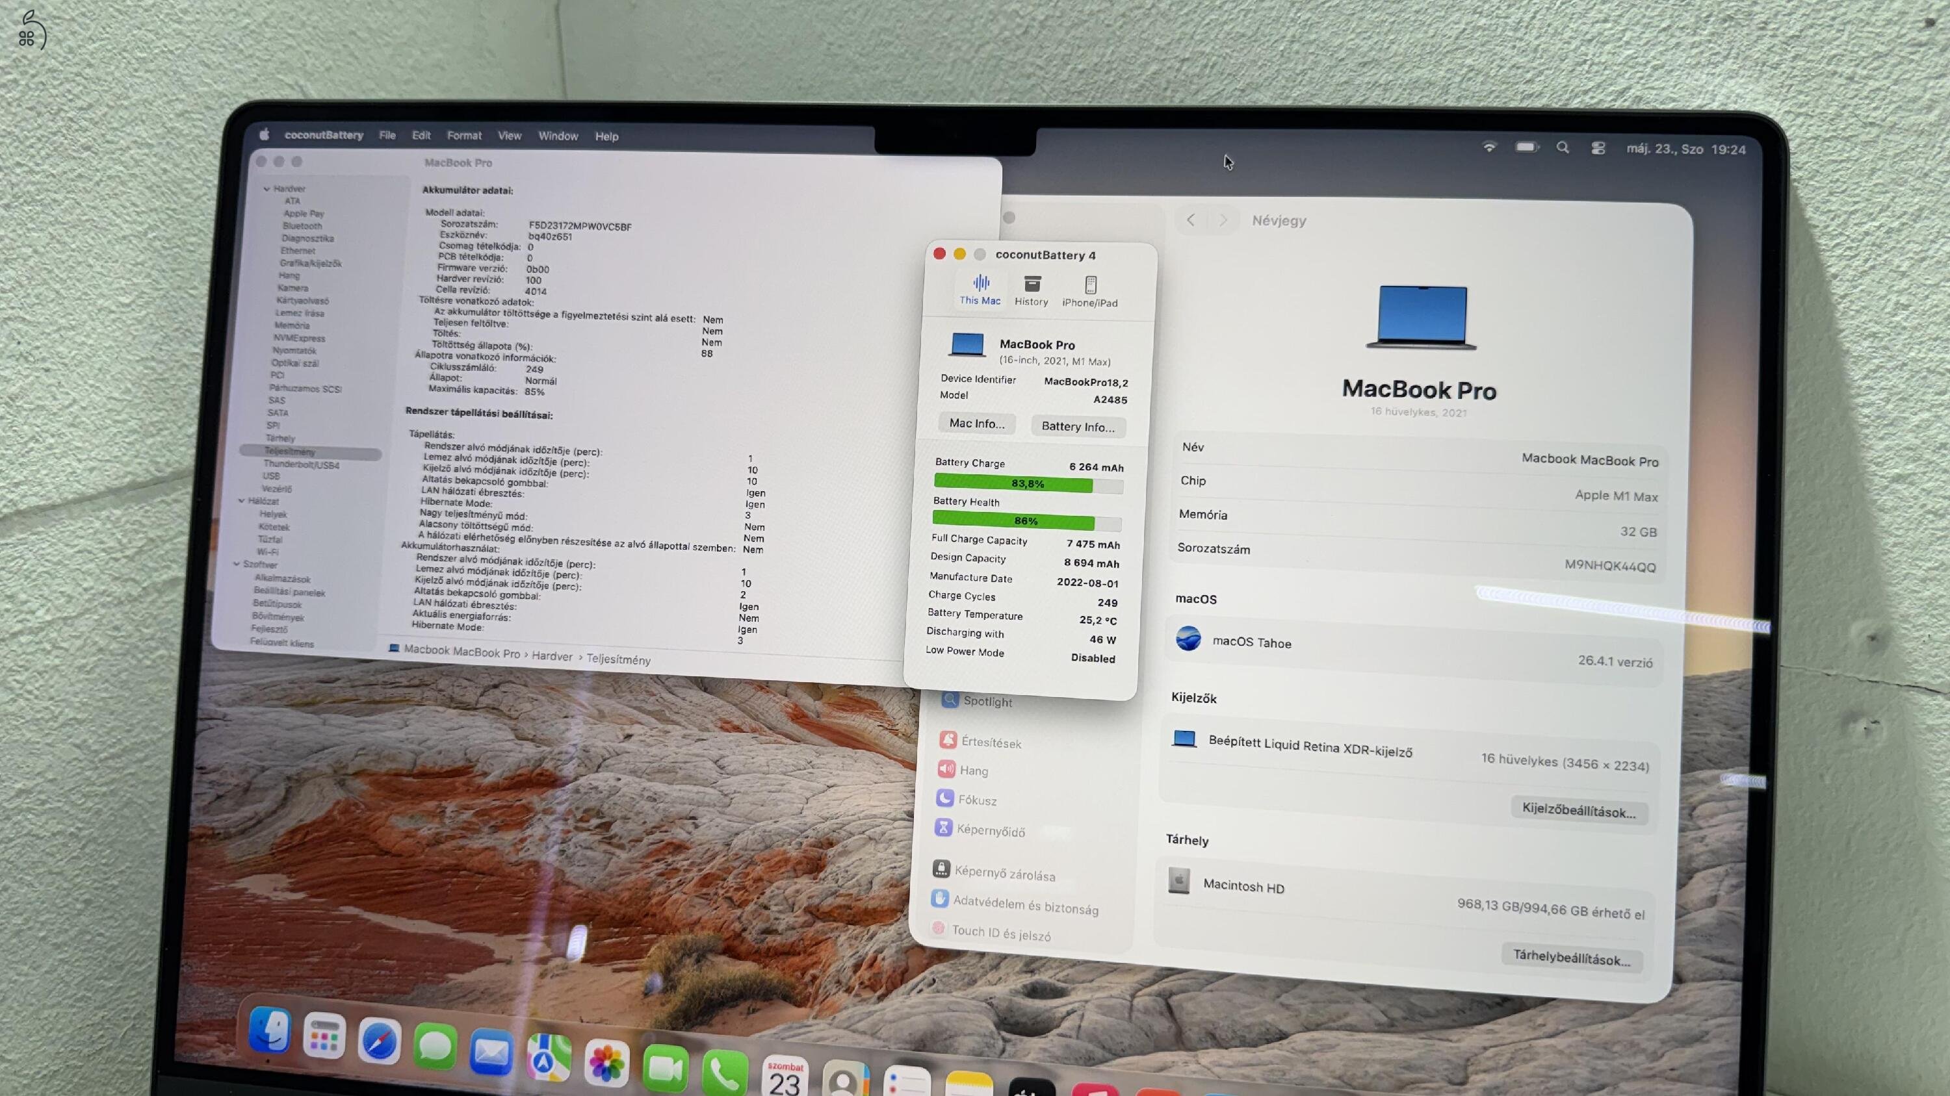Click Charge Cycles value 249

pyautogui.click(x=1108, y=603)
